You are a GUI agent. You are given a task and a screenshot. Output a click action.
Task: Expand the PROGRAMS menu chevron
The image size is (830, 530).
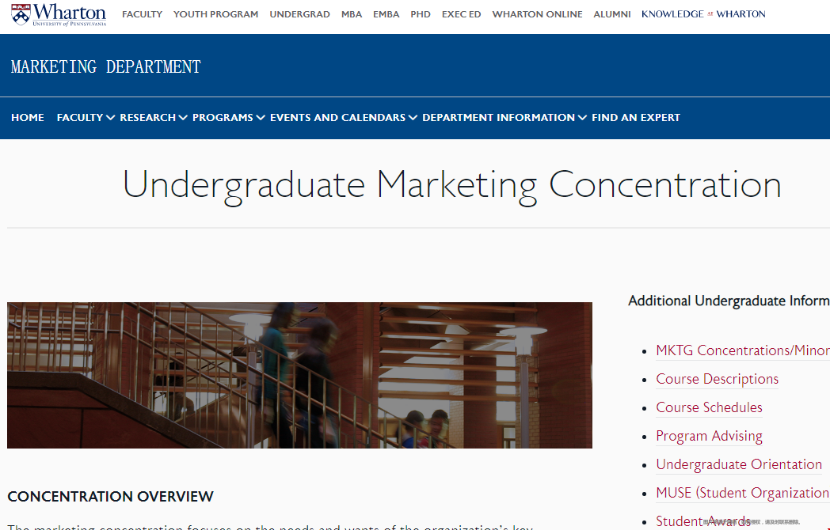pyautogui.click(x=261, y=118)
